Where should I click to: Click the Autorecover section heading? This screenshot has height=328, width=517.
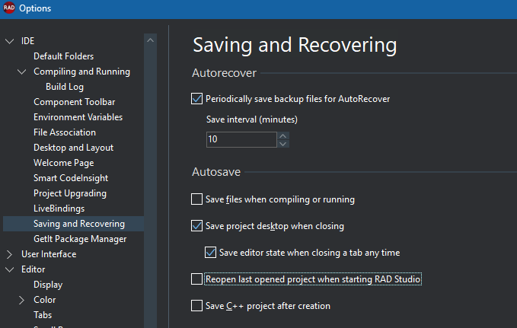224,73
